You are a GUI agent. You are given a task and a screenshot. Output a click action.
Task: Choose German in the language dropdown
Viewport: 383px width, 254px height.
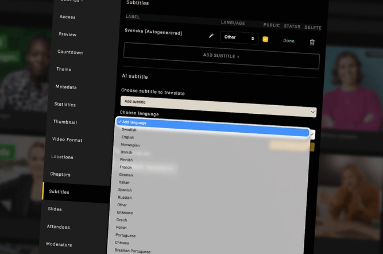click(126, 175)
